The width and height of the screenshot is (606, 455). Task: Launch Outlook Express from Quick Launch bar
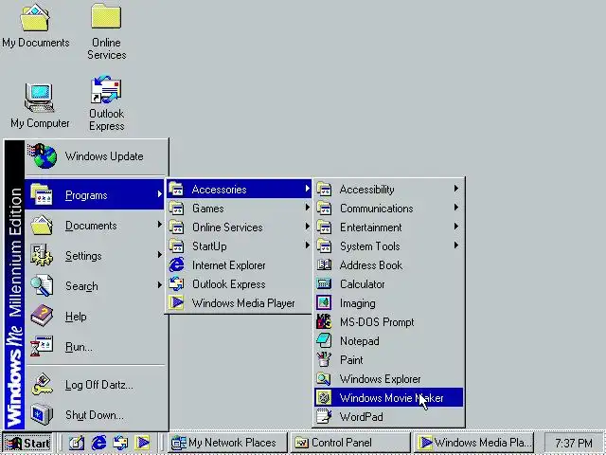pos(120,443)
